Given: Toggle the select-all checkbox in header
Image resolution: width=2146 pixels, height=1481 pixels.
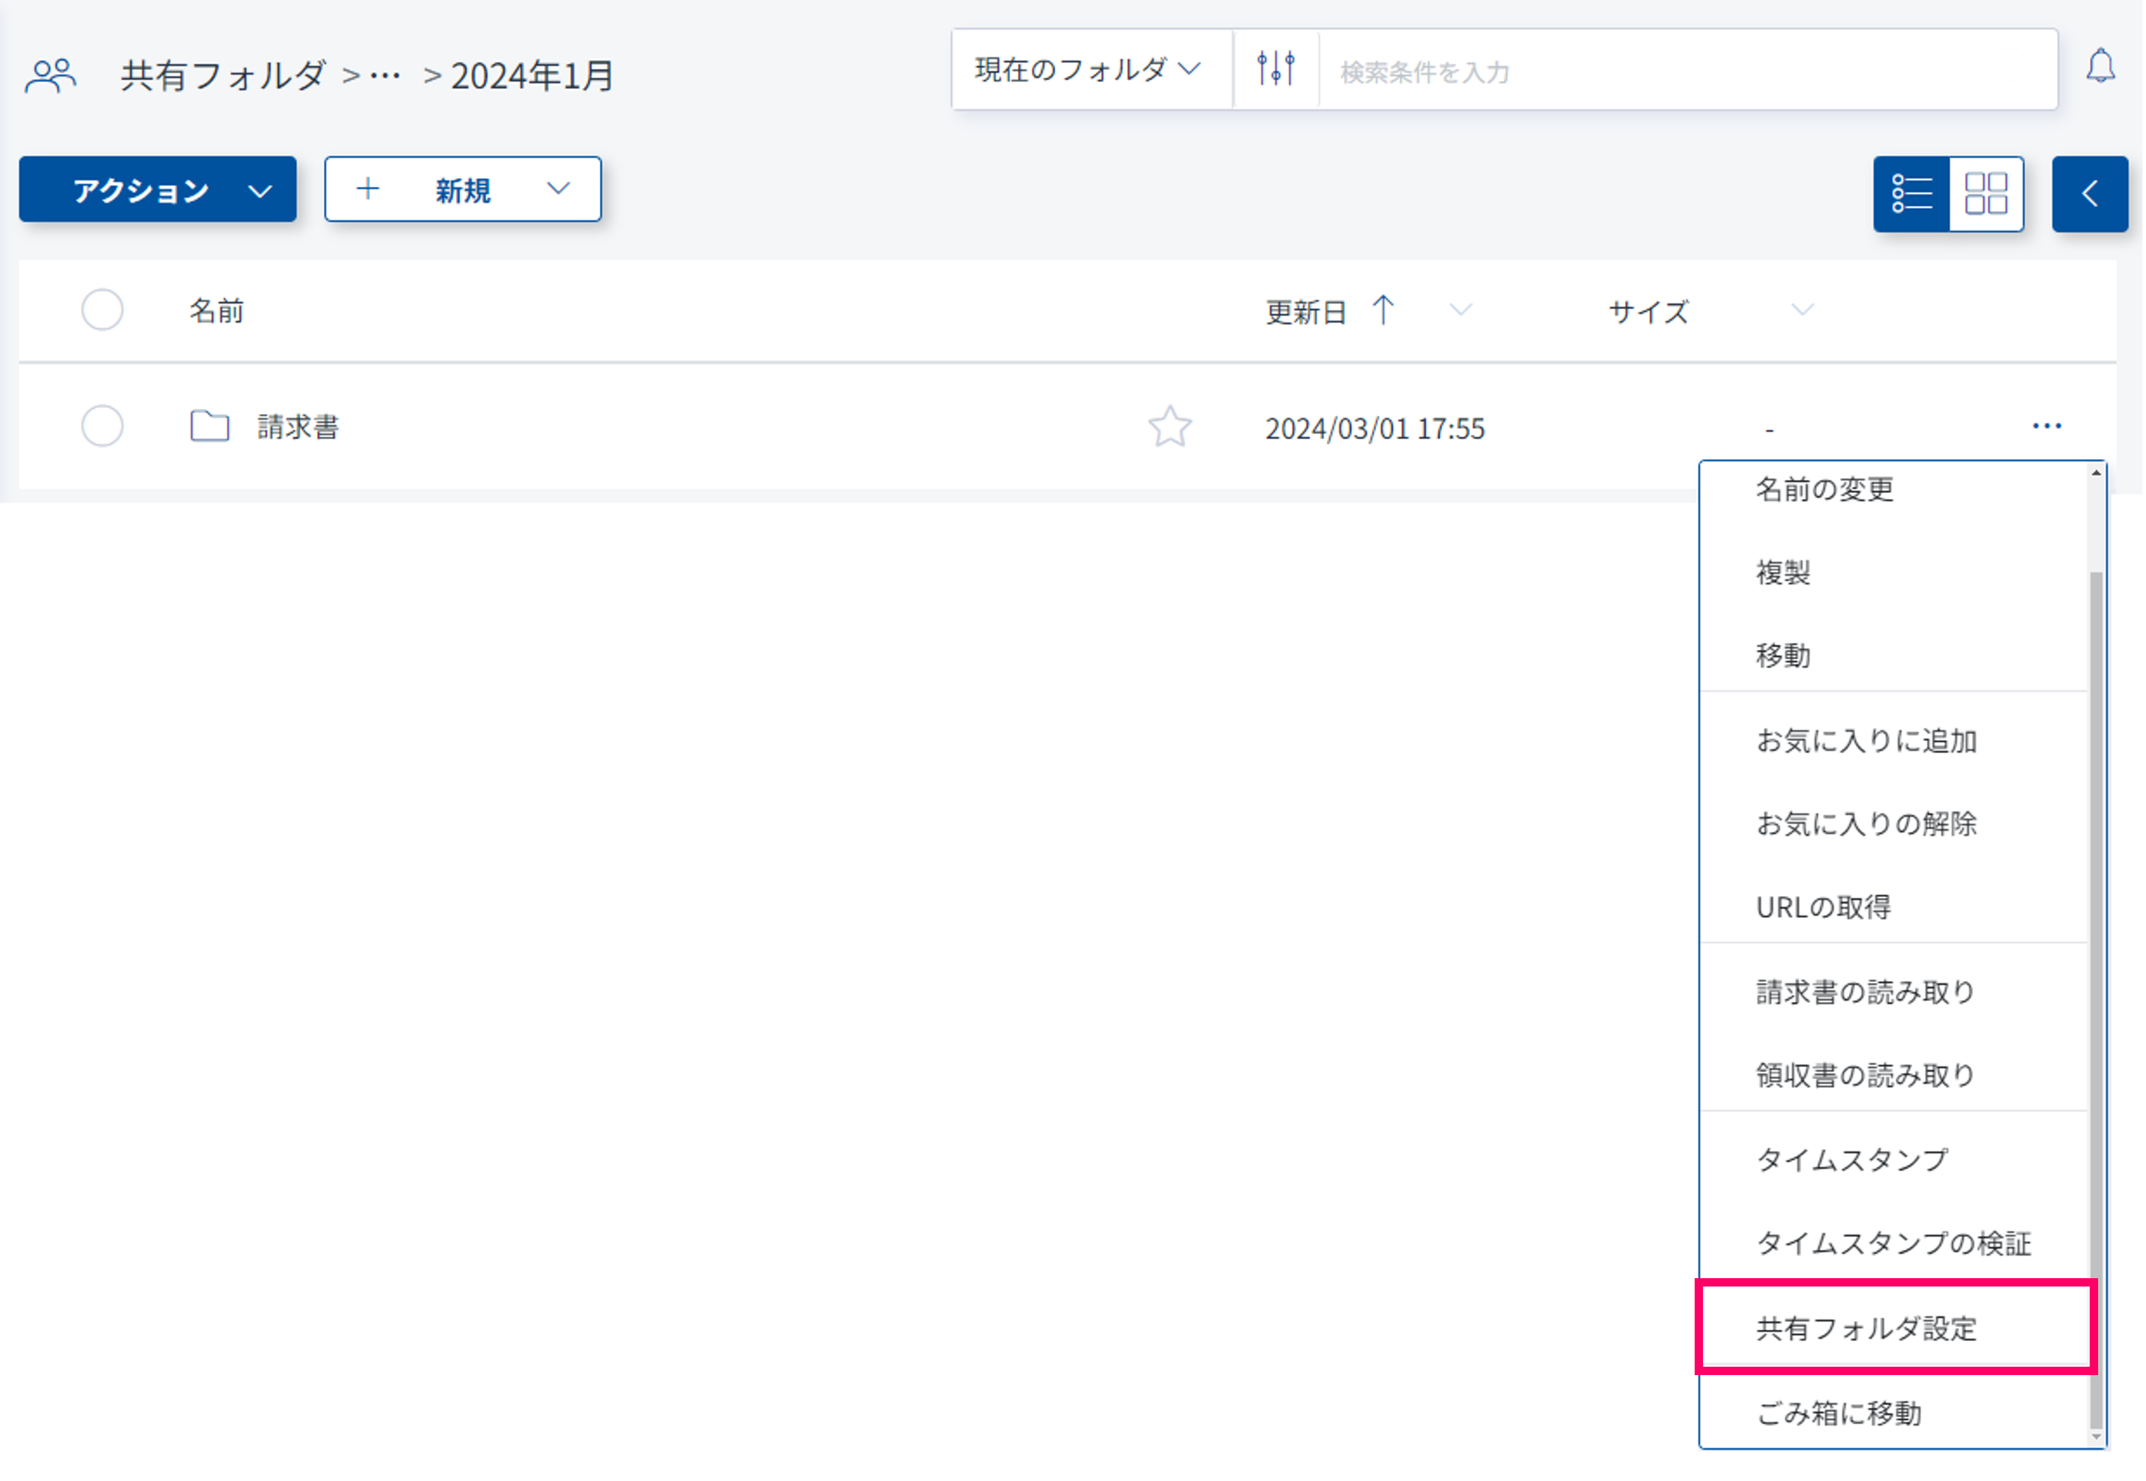Looking at the screenshot, I should [102, 310].
